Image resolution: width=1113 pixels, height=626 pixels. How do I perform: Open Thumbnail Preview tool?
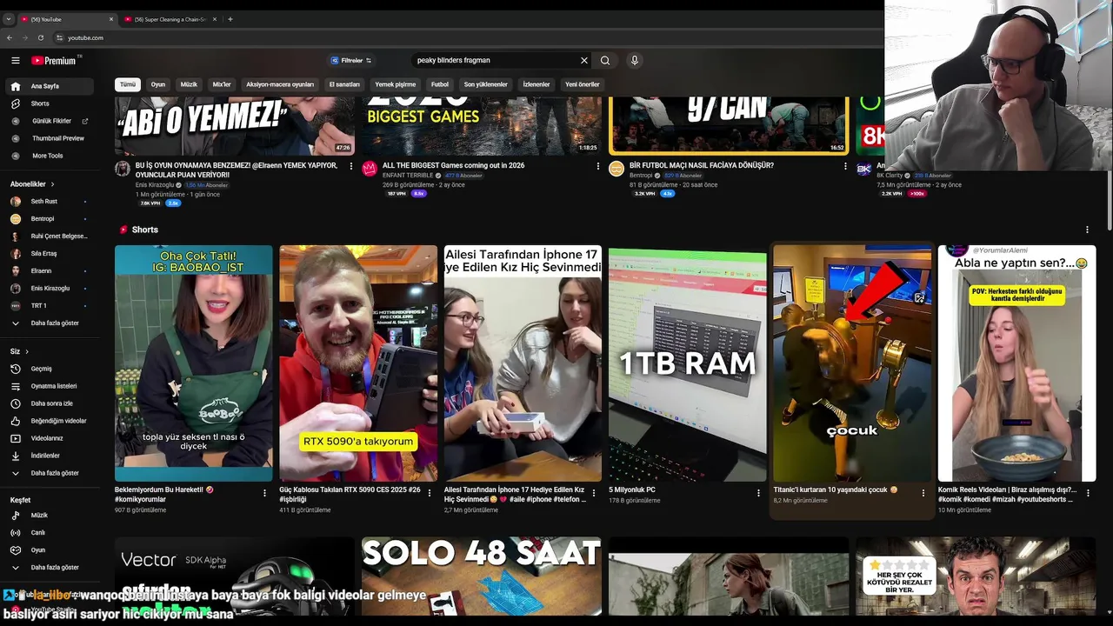50,138
